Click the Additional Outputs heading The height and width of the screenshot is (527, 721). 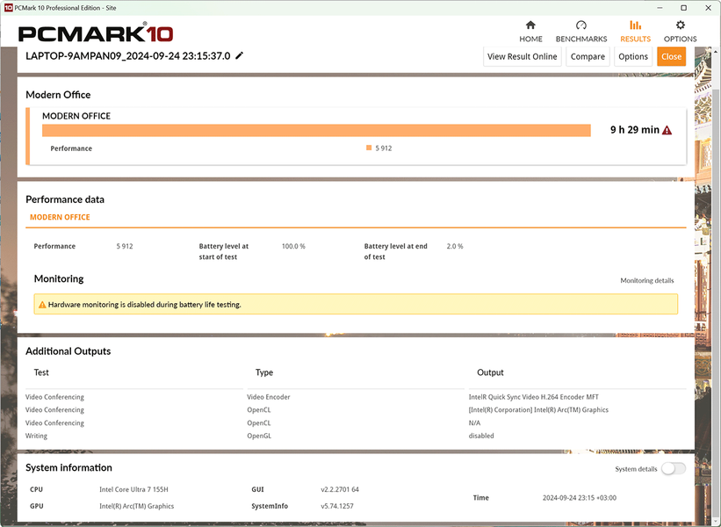coord(68,351)
